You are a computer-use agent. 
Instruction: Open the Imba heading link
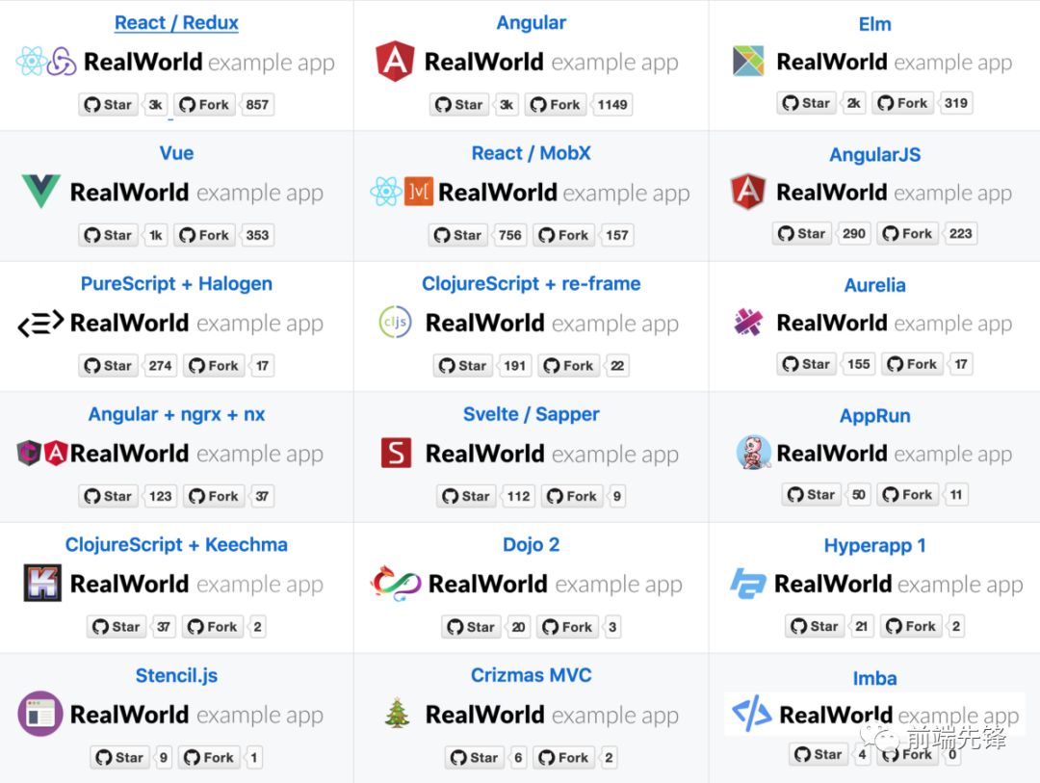874,679
